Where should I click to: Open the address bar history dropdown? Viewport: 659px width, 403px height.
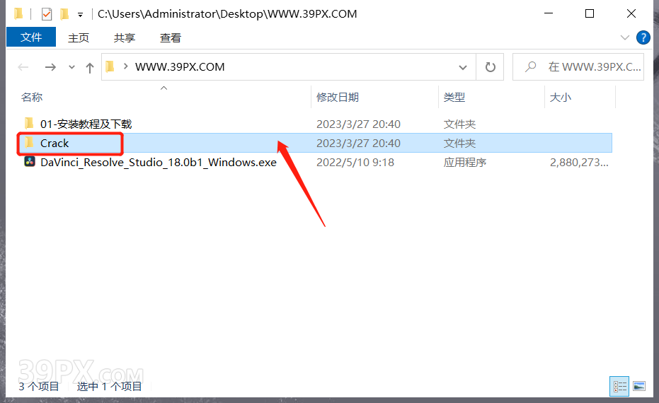(x=463, y=67)
